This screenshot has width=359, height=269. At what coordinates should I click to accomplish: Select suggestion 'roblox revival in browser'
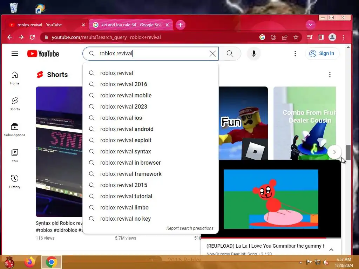(151, 163)
